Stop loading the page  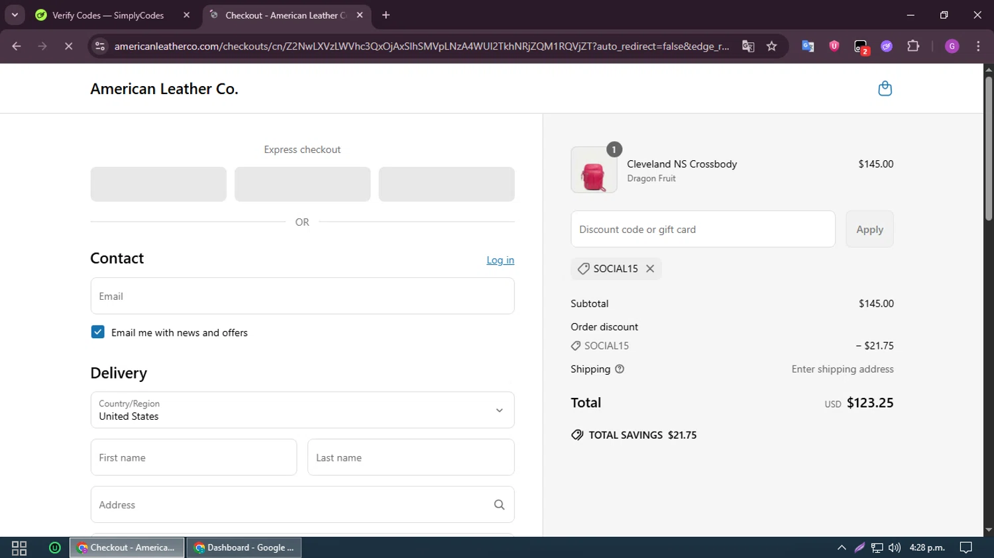click(68, 46)
